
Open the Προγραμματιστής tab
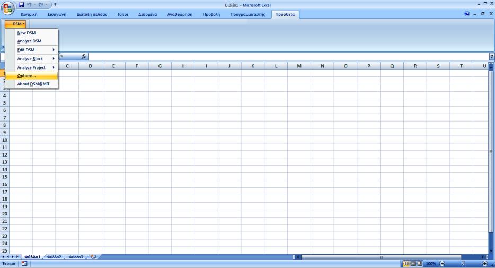point(247,14)
